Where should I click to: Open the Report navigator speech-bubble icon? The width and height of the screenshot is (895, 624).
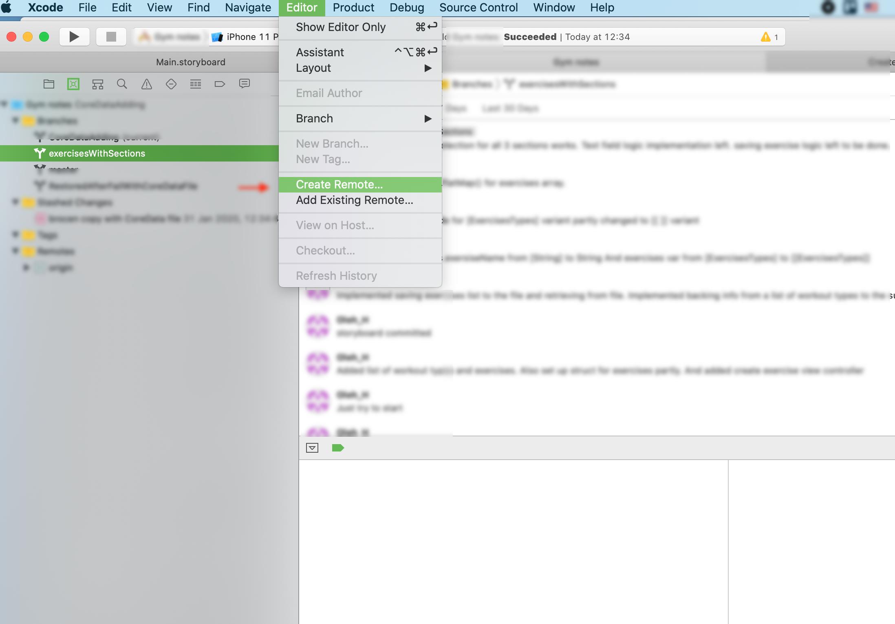[245, 84]
